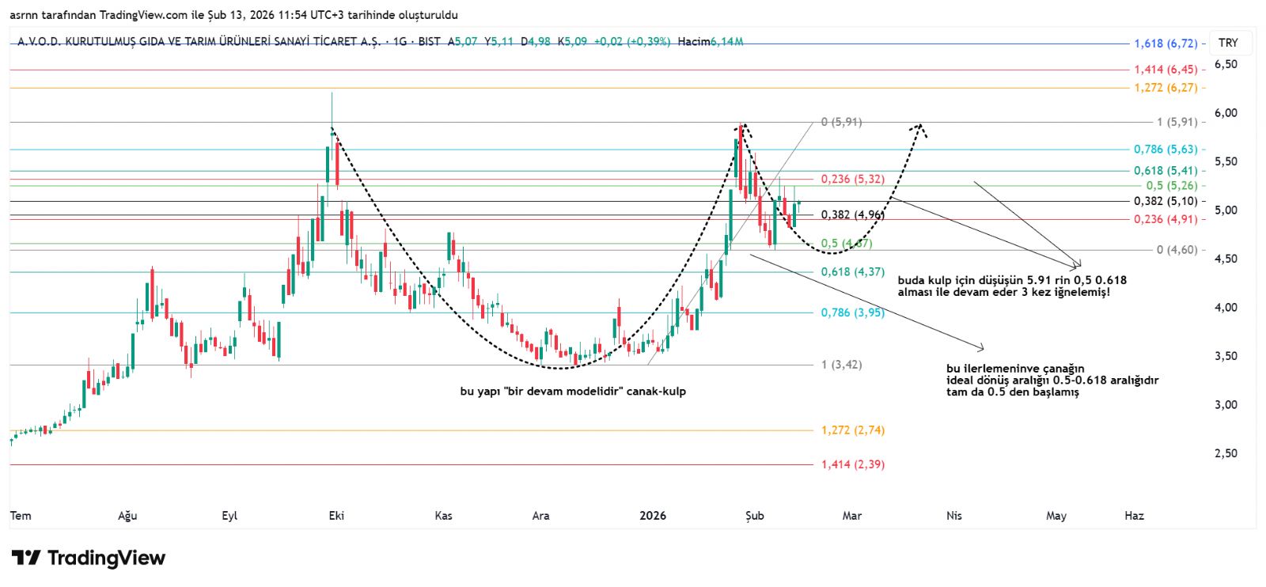Click the Şub month label on time axis
The height and width of the screenshot is (587, 1266).
coord(755,516)
